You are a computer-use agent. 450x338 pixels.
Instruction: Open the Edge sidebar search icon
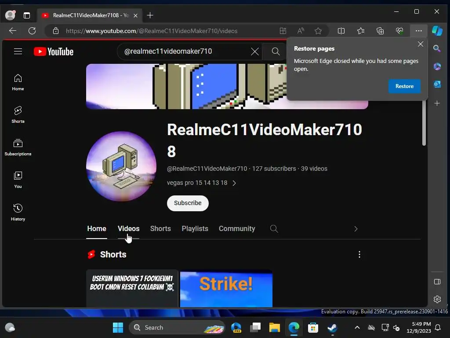click(x=437, y=48)
